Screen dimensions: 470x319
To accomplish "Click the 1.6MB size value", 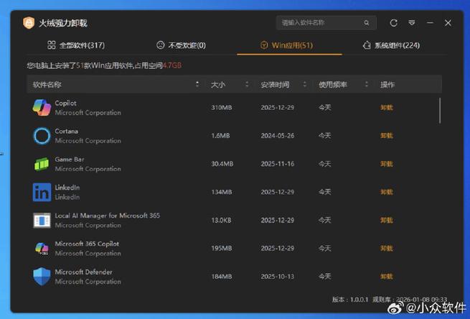I will point(220,136).
